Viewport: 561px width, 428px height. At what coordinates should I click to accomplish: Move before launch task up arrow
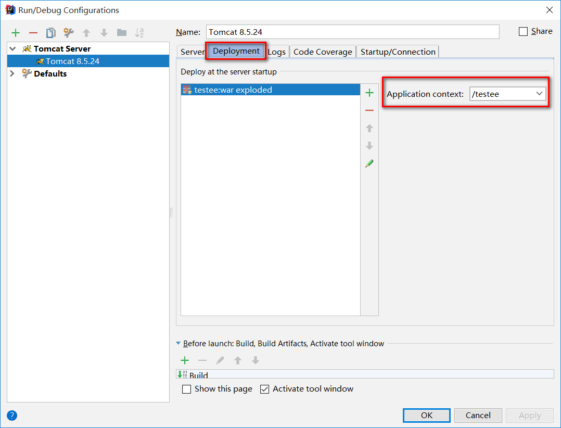237,360
